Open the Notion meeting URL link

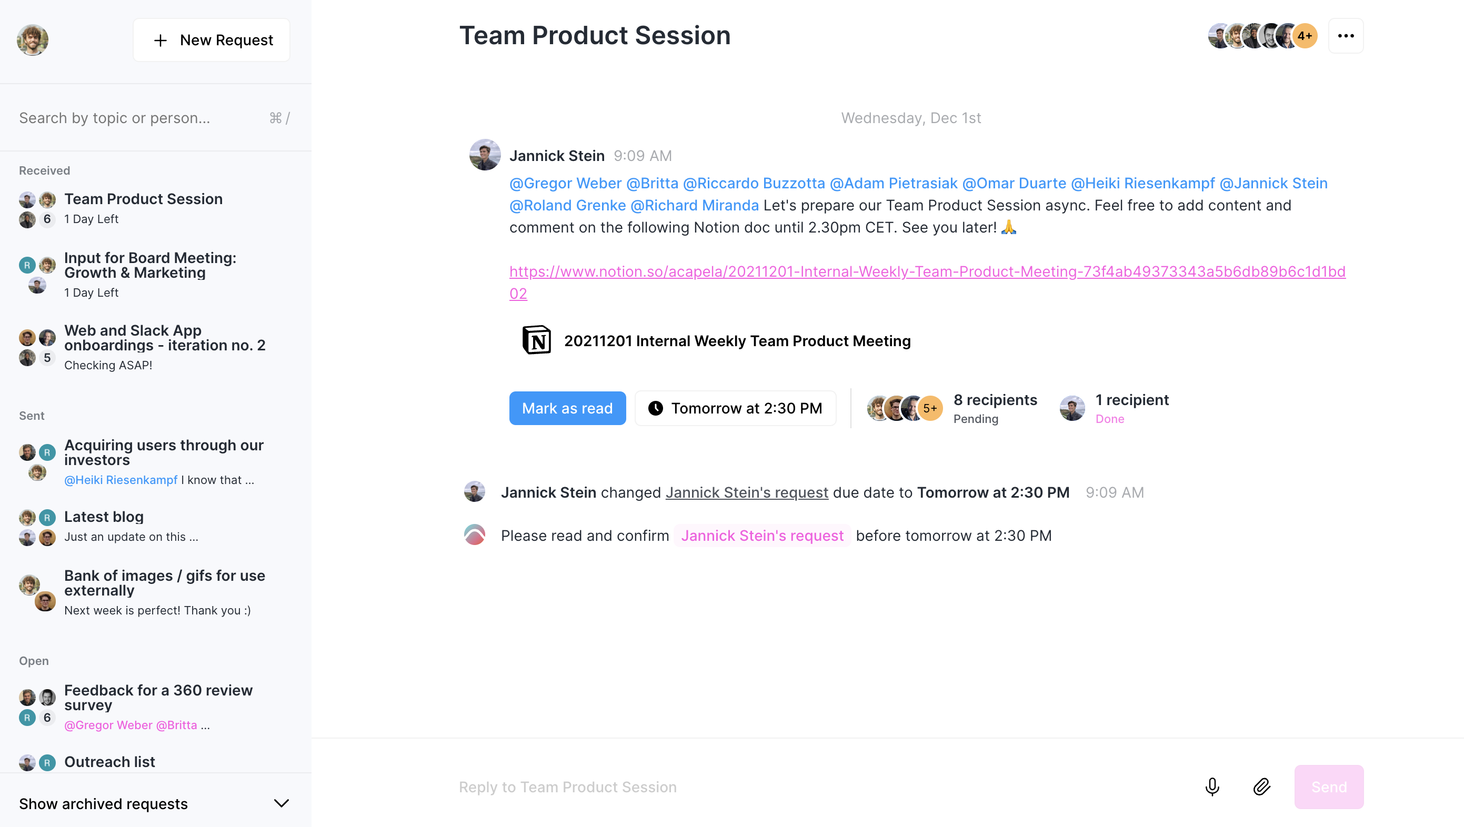926,272
